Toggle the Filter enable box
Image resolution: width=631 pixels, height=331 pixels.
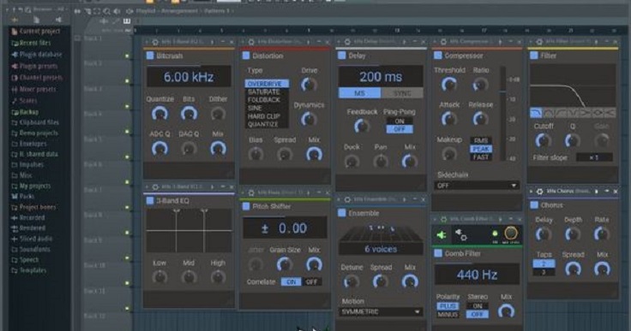pos(534,55)
